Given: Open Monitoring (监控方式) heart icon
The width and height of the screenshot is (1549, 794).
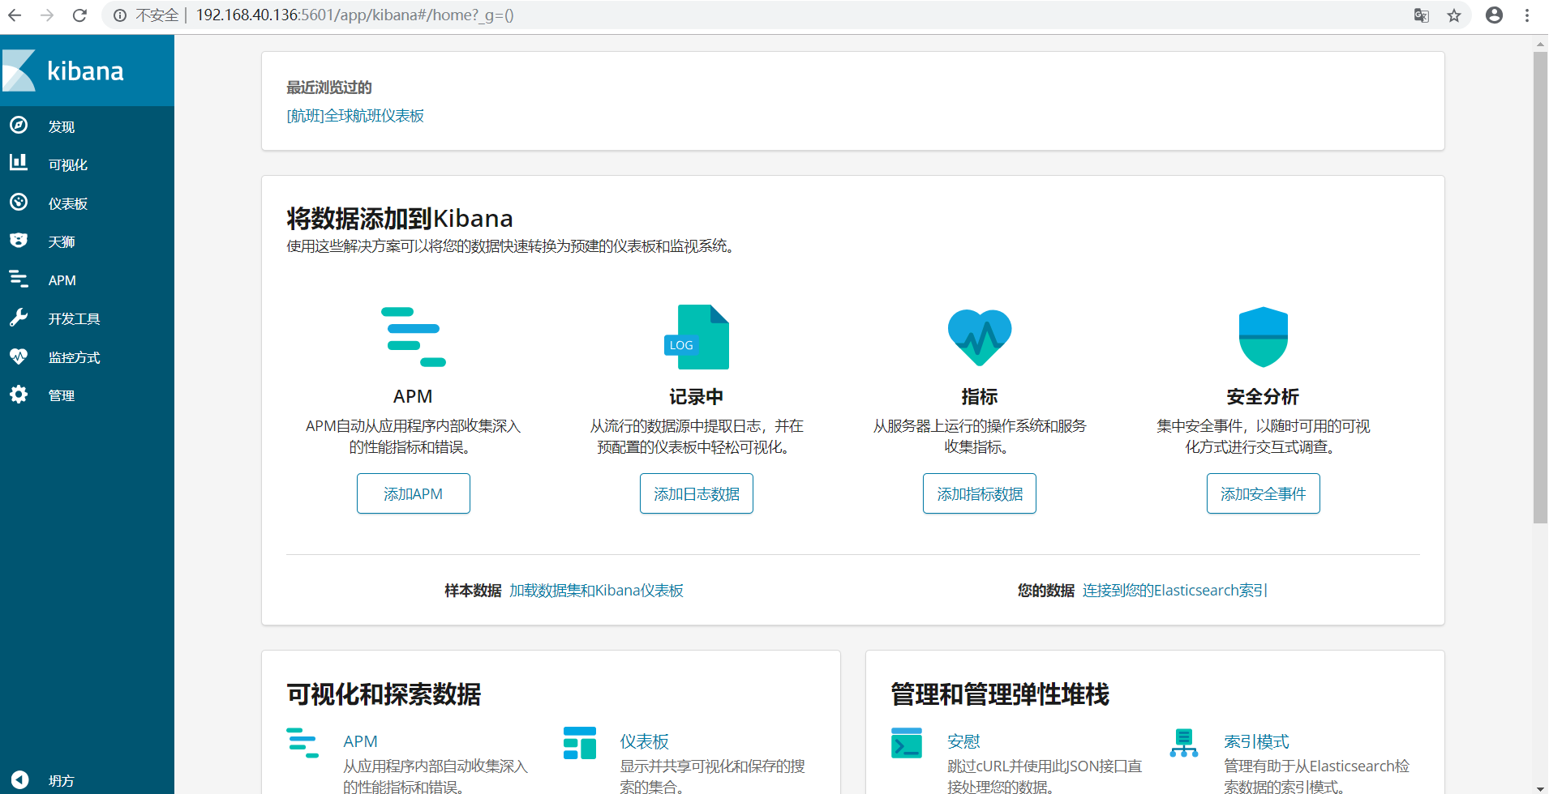Looking at the screenshot, I should (19, 356).
